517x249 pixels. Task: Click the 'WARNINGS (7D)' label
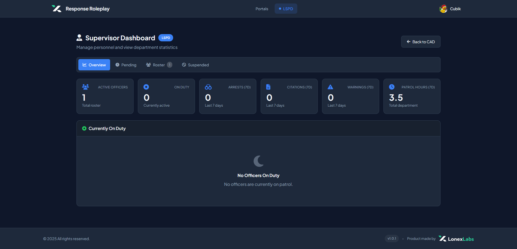point(360,87)
